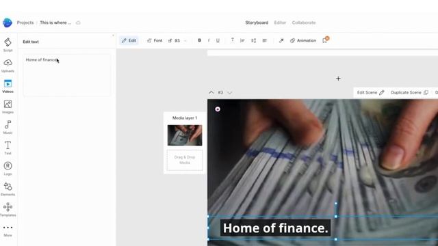Toggle italic formatting
The image size is (438, 246).
(x=209, y=40)
